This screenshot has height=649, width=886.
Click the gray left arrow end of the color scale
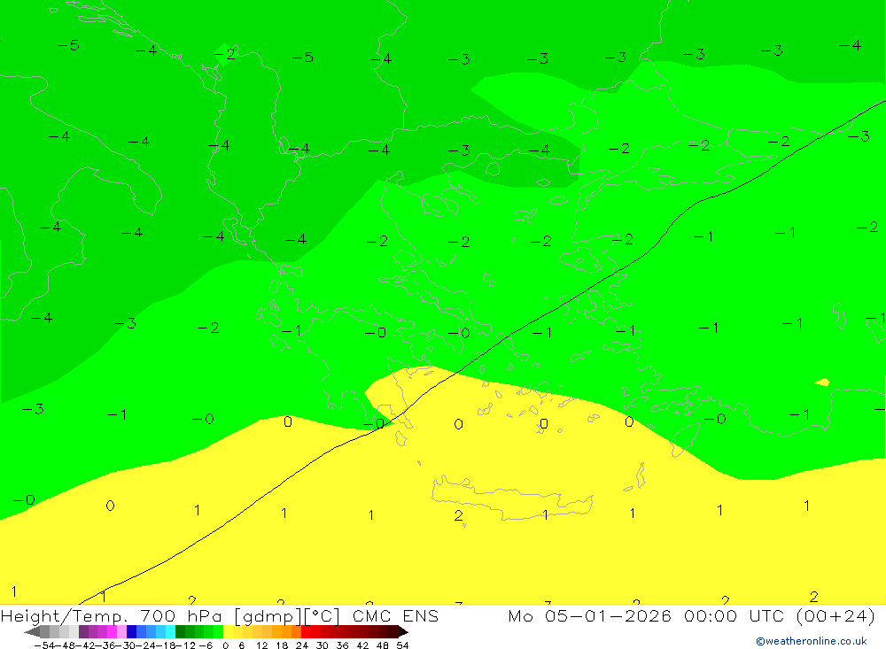(x=32, y=632)
